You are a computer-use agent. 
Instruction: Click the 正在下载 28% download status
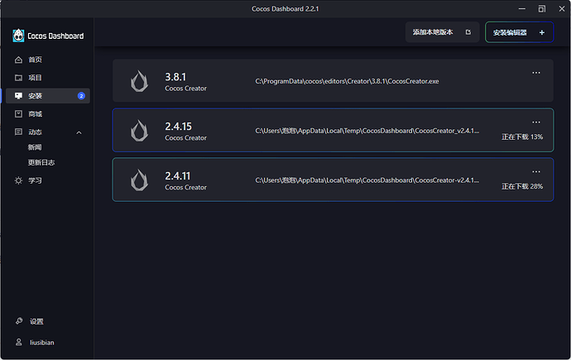click(522, 186)
